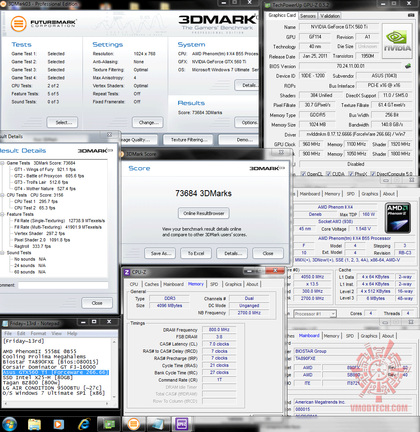Switch to the Validation tab in GPU-Z

pyautogui.click(x=330, y=16)
